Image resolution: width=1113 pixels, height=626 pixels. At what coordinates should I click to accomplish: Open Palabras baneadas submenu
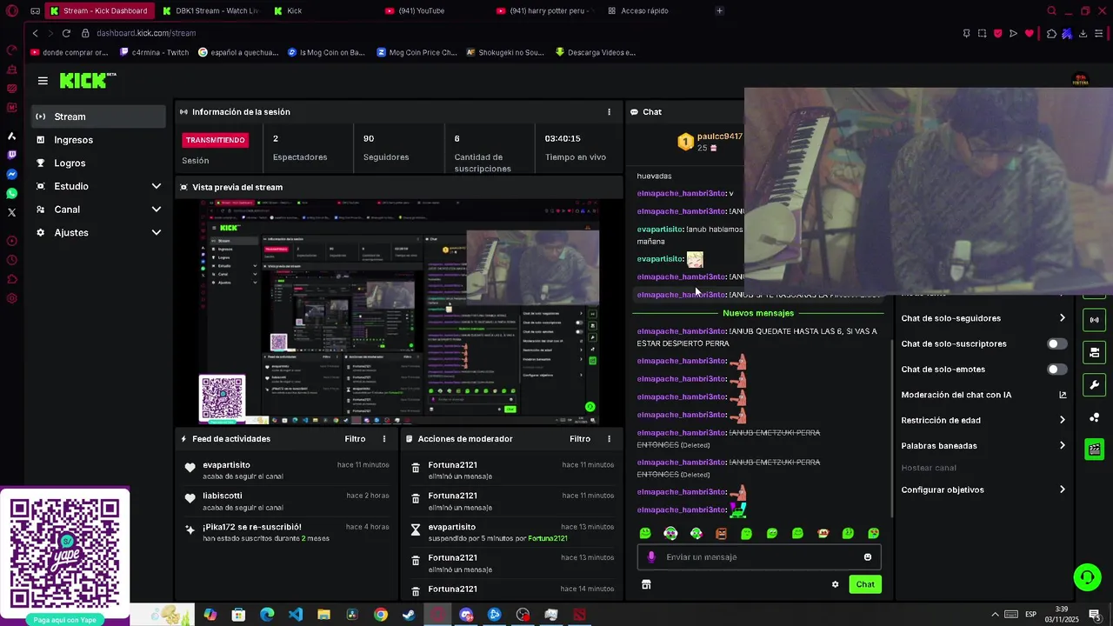[x=1062, y=446]
